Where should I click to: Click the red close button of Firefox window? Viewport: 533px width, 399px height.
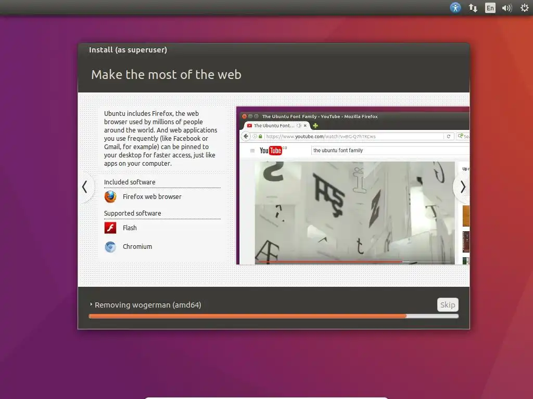click(244, 116)
